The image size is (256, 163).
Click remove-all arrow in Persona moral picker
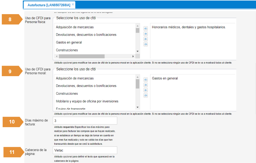coord(146,95)
